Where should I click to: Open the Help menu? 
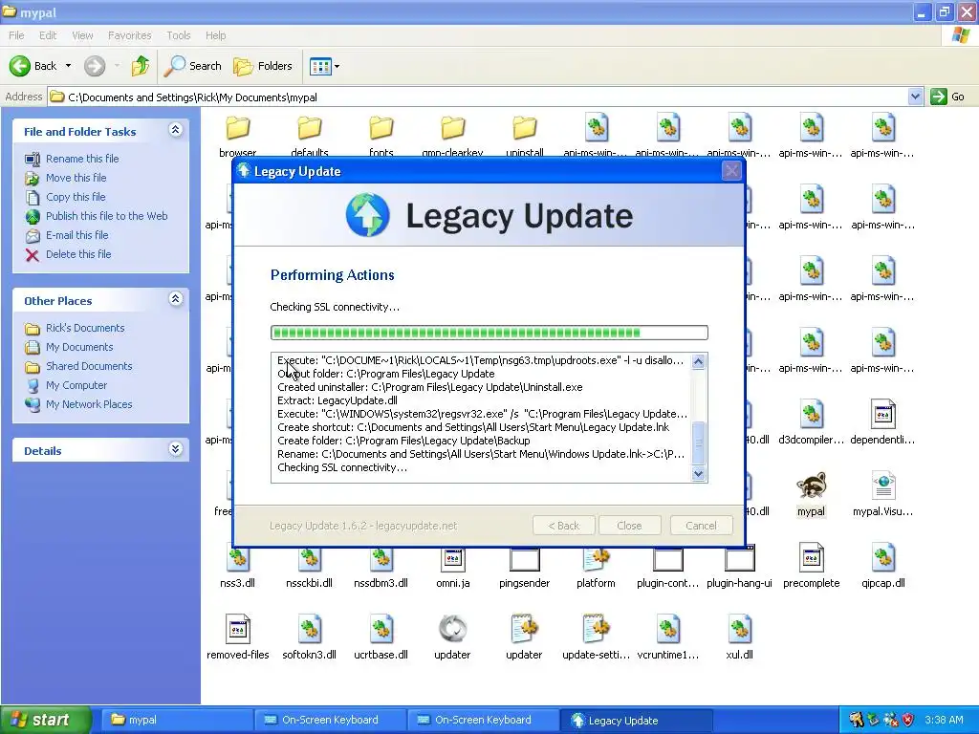215,35
